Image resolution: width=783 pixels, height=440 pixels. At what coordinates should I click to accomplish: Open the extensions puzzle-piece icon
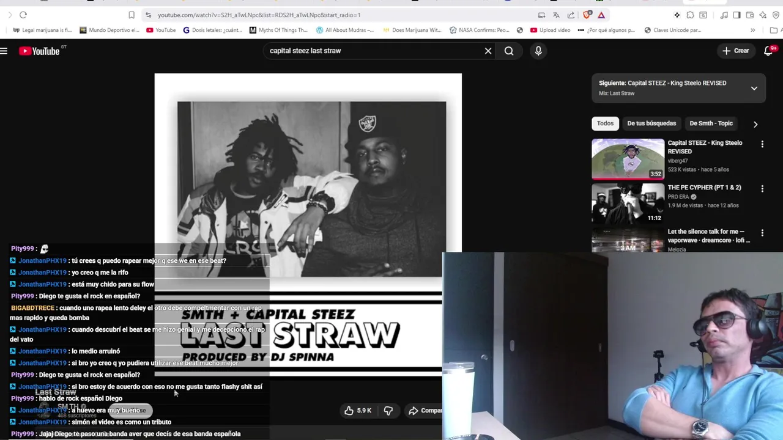690,15
